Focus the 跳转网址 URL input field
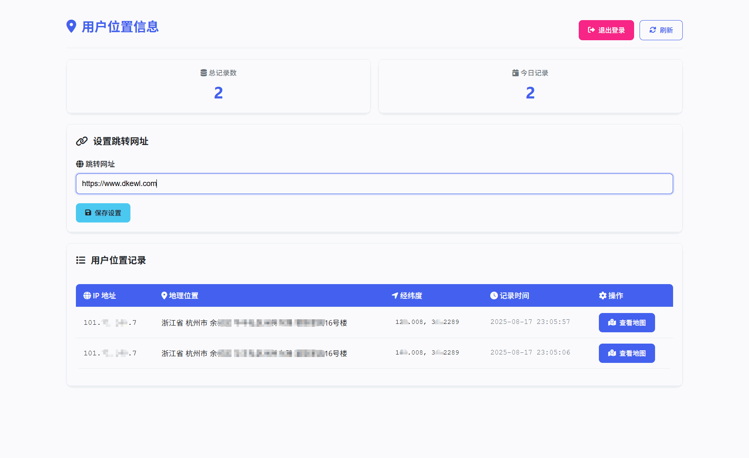This screenshot has width=749, height=458. pos(374,184)
